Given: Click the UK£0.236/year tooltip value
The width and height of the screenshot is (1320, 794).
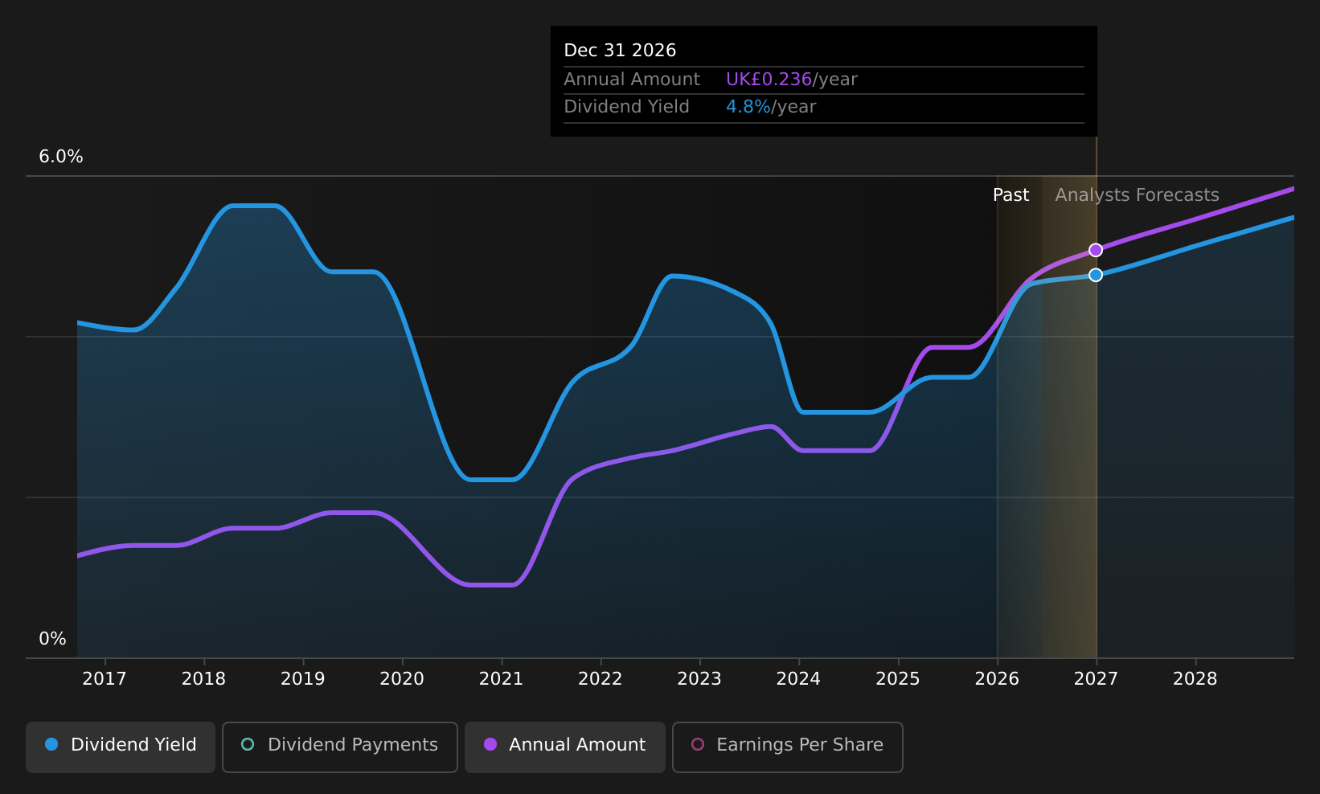Looking at the screenshot, I should click(792, 80).
